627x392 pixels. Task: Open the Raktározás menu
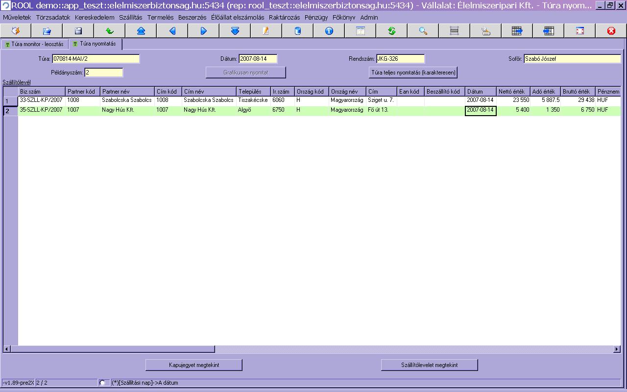pyautogui.click(x=284, y=17)
